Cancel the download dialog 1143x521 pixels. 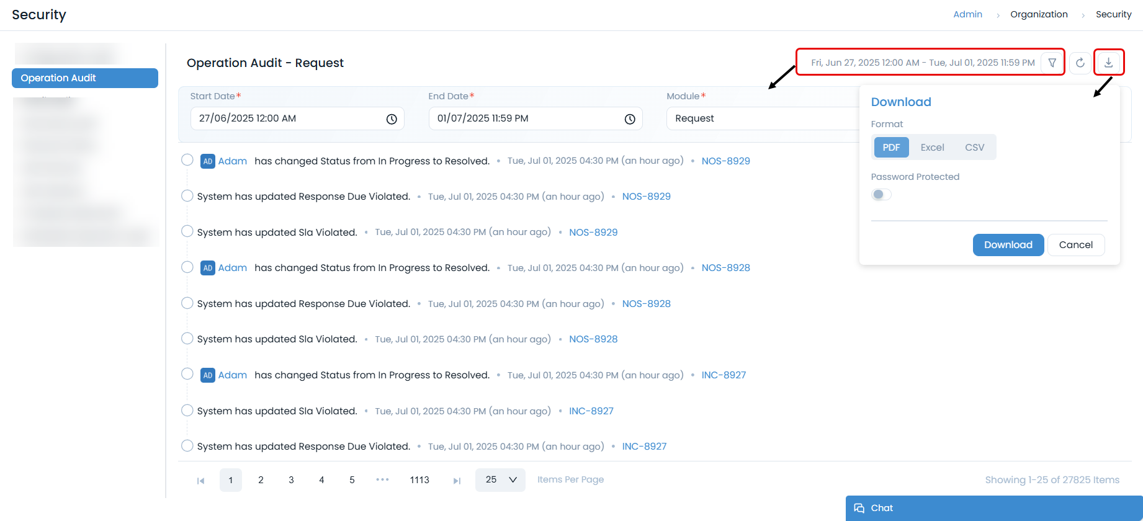pyautogui.click(x=1075, y=245)
